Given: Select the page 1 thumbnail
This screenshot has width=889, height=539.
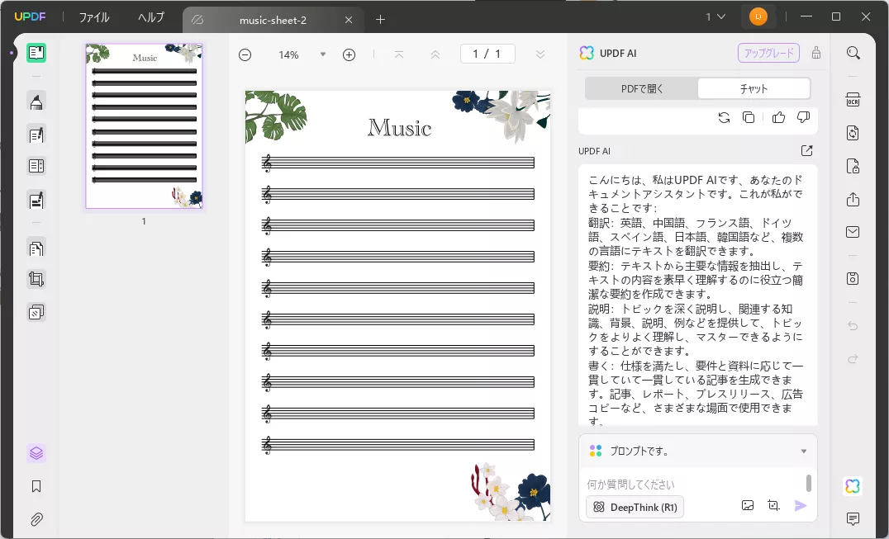Looking at the screenshot, I should point(144,125).
